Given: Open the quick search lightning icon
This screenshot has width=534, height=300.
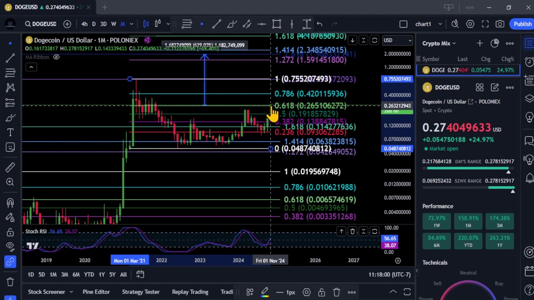Looking at the screenshot, I should [x=455, y=24].
